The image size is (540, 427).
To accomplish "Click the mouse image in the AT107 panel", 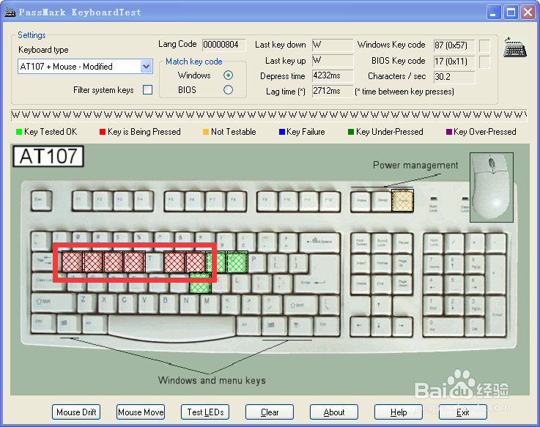I will point(492,187).
